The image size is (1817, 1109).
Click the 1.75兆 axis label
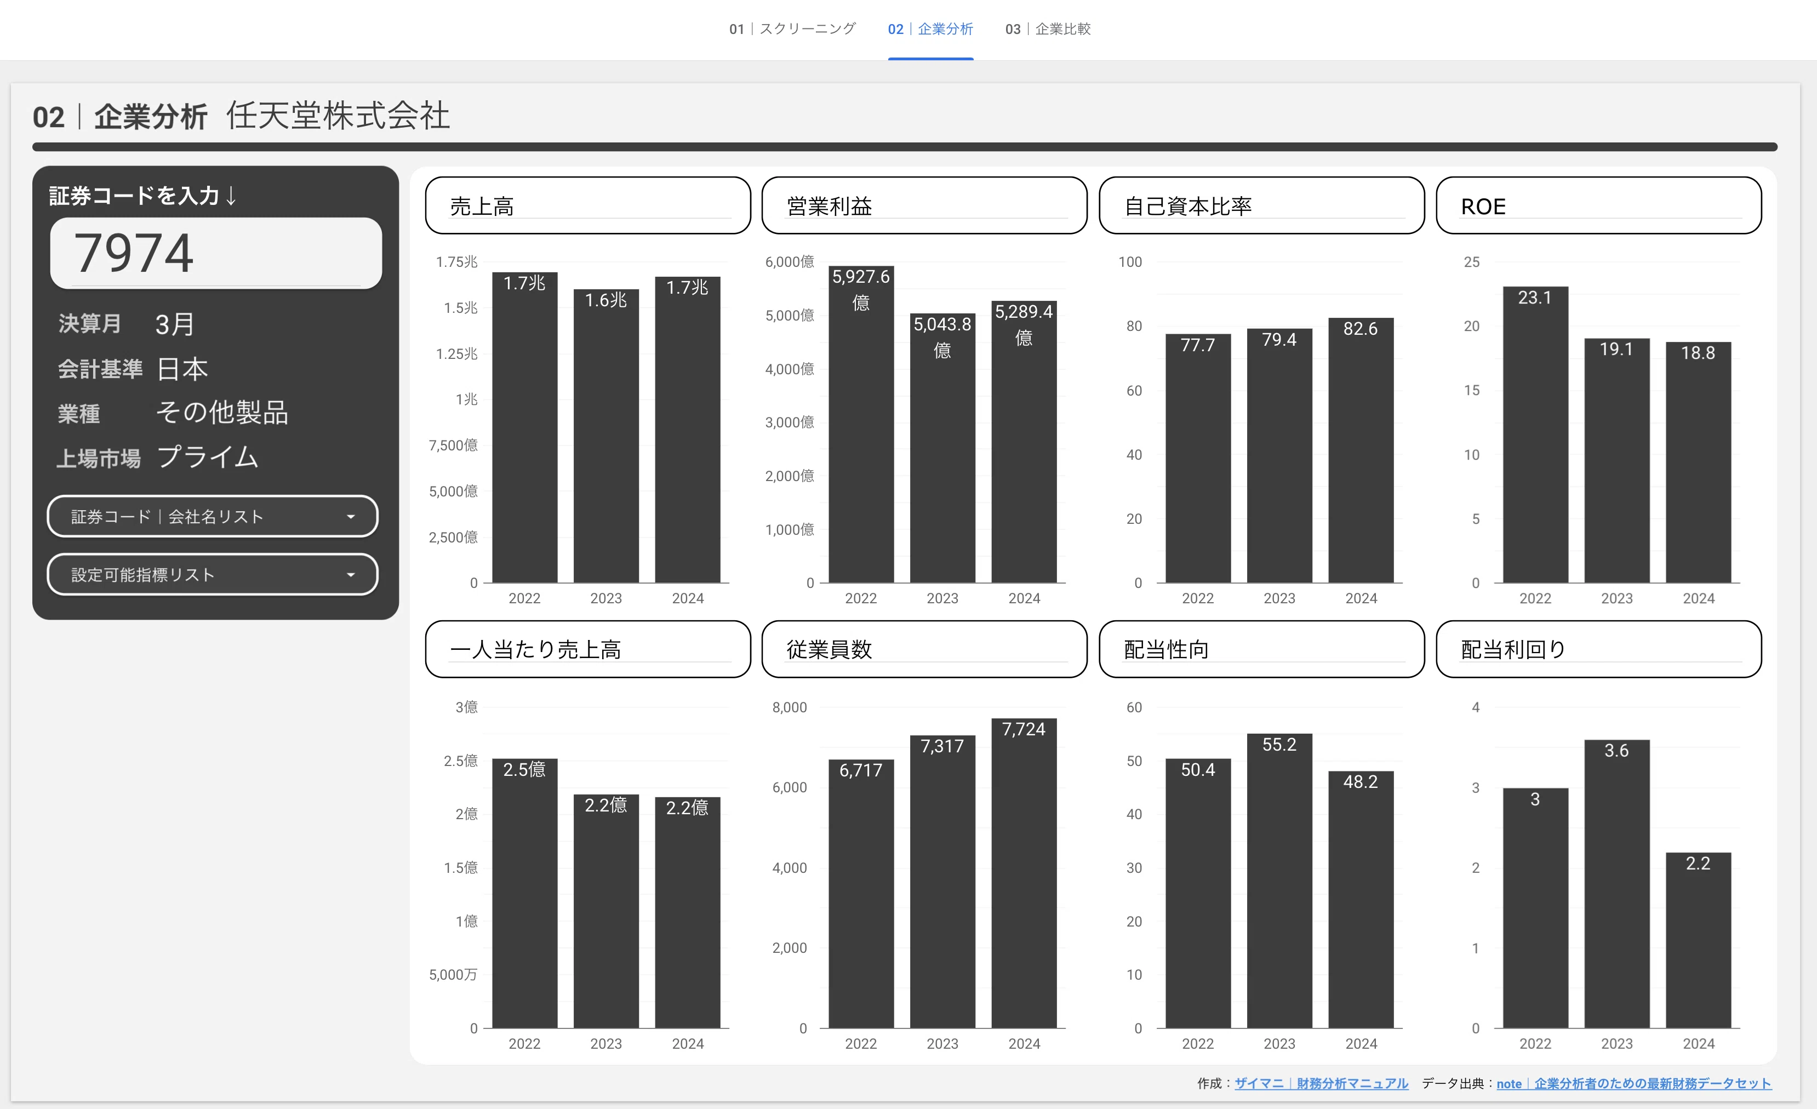click(x=456, y=262)
